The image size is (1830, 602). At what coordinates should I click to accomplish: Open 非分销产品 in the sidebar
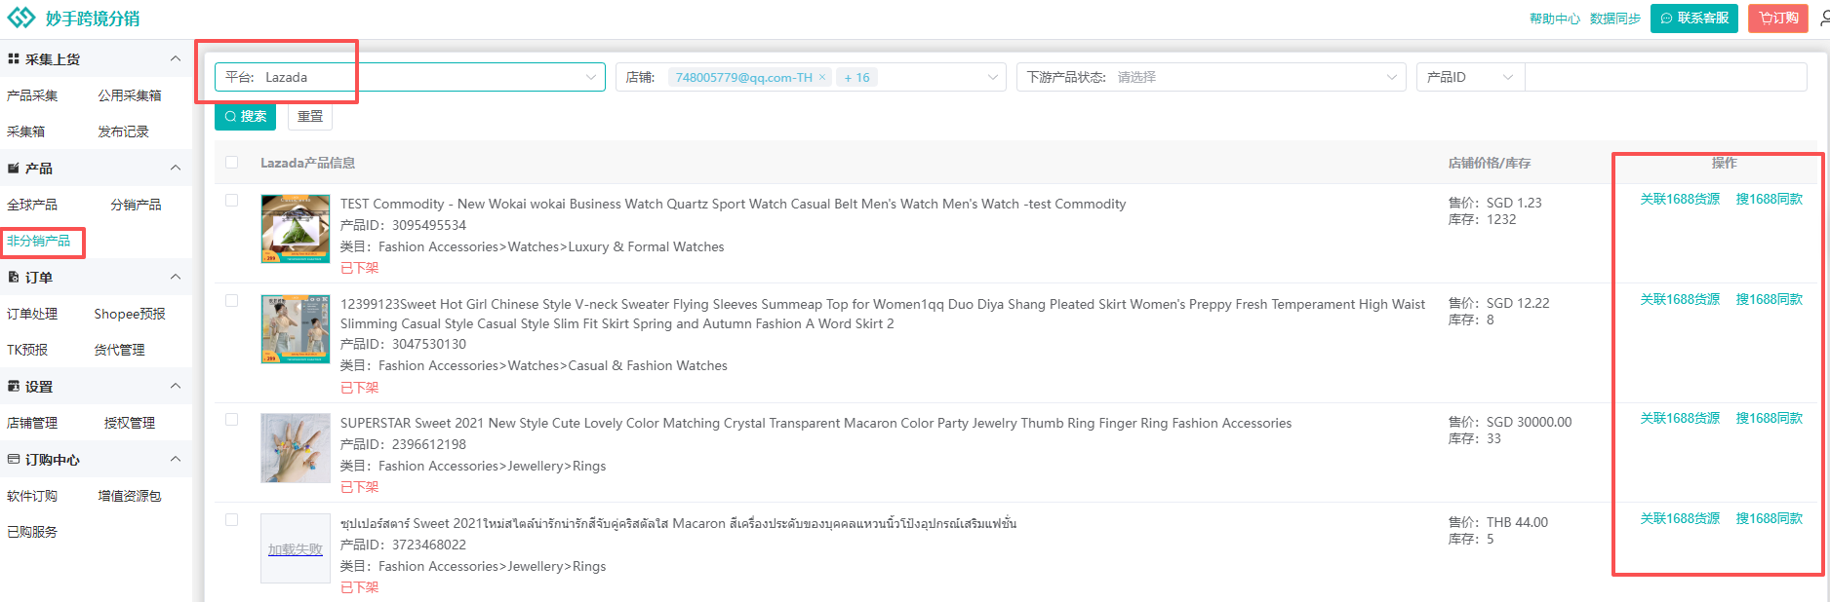coord(39,241)
